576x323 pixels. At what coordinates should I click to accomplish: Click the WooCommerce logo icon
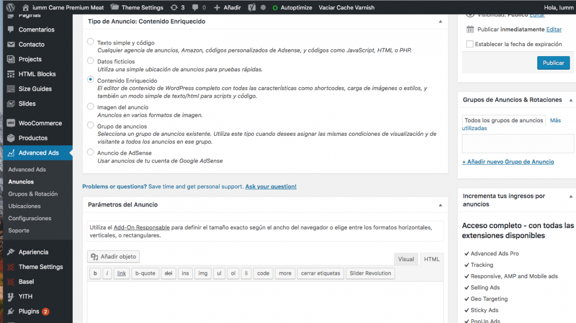[x=10, y=123]
